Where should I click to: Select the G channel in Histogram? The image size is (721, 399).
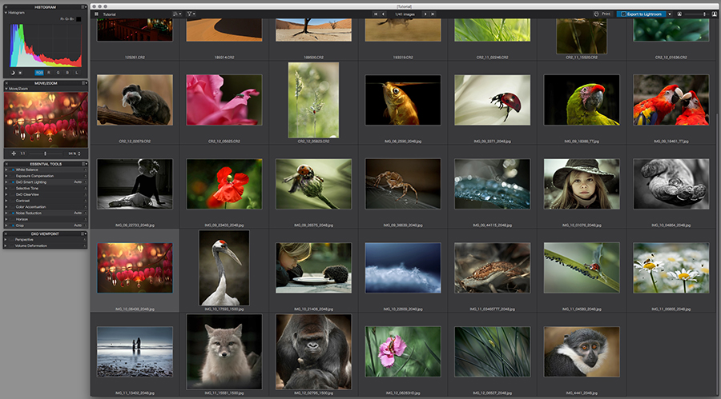tap(58, 73)
